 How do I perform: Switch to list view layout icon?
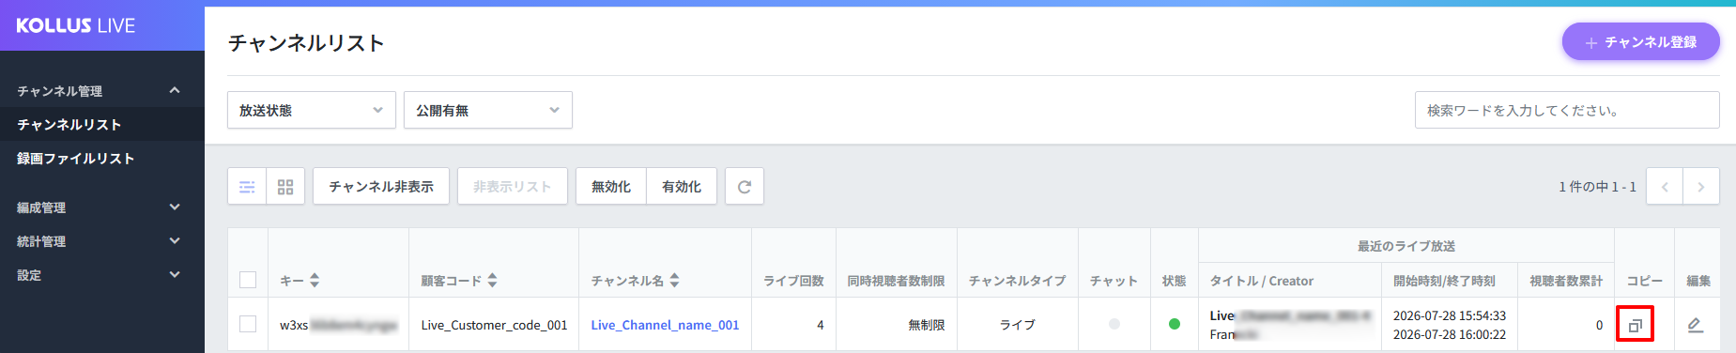[247, 187]
